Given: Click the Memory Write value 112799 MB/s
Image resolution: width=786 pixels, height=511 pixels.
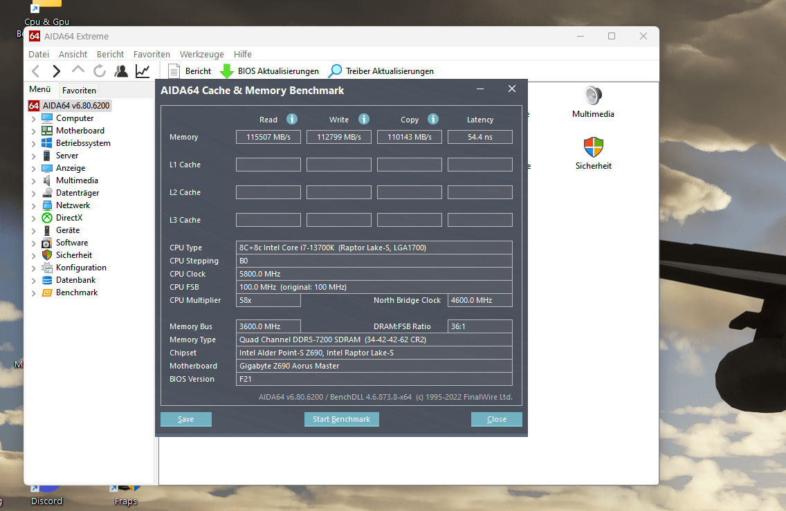Looking at the screenshot, I should point(339,137).
